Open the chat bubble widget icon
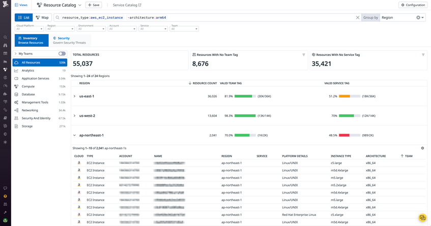Screen dimensions: 431x226 (x=422, y=218)
